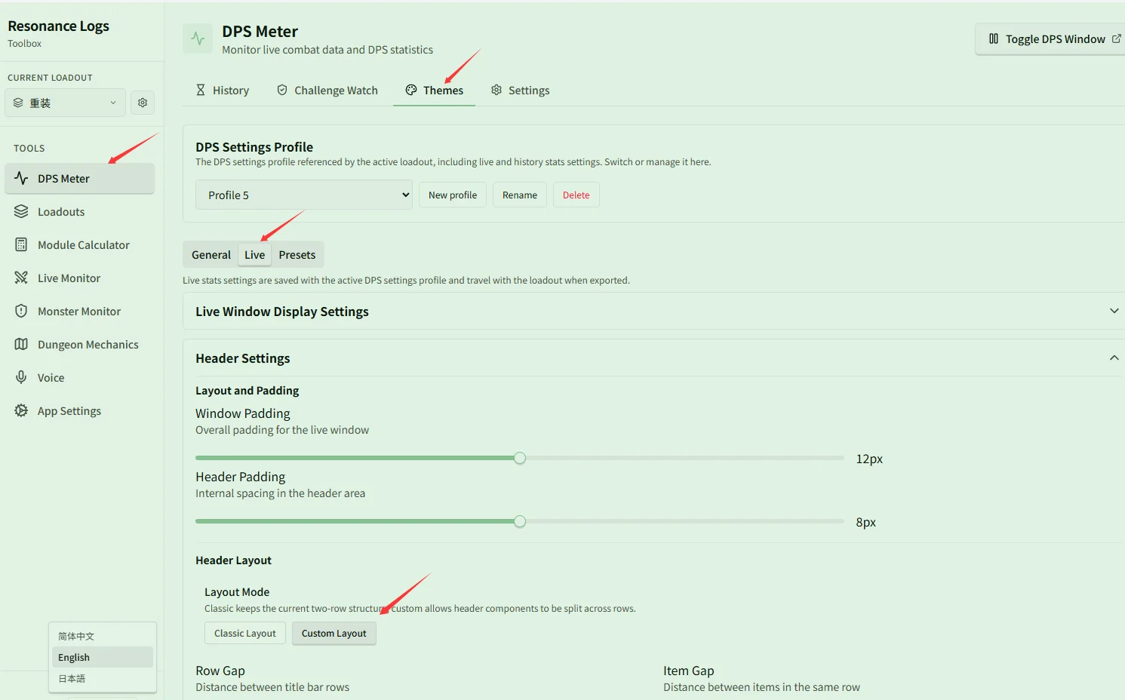Choose 简体中文 language option
Viewport: 1125px width, 700px height.
coord(103,636)
